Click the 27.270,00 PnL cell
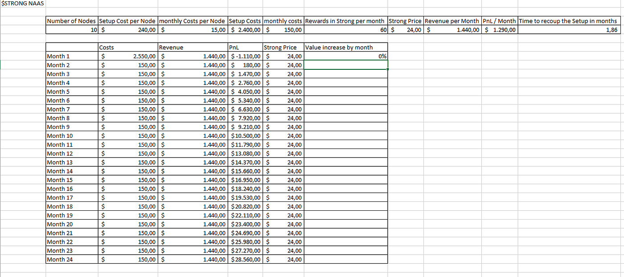 click(245, 250)
